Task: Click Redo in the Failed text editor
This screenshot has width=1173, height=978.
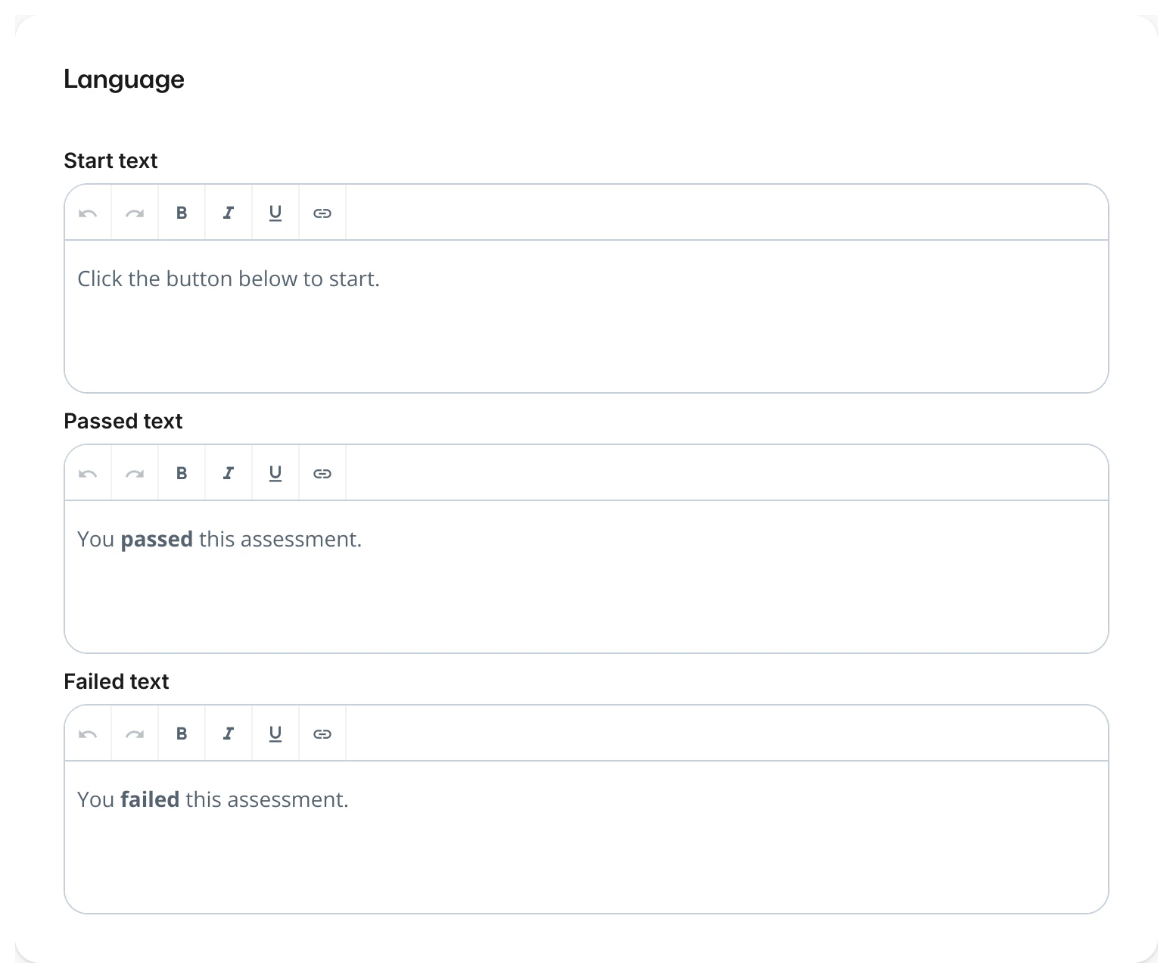Action: tap(134, 733)
